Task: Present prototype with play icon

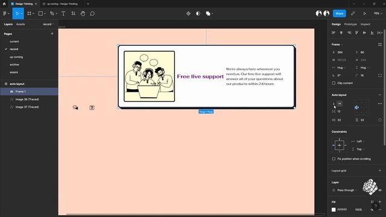Action: pyautogui.click(x=364, y=13)
